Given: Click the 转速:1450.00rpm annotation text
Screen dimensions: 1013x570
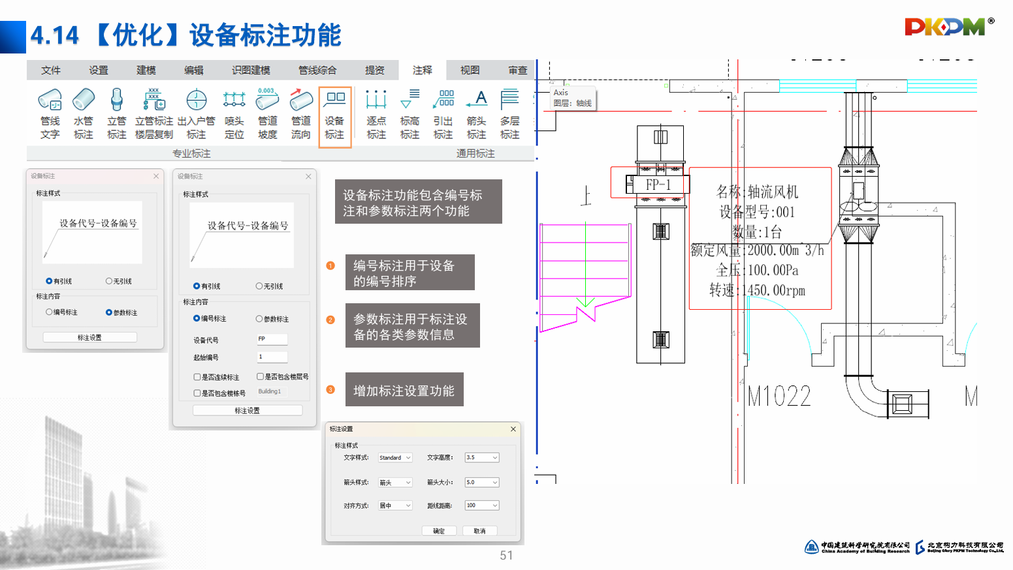Looking at the screenshot, I should tap(758, 290).
